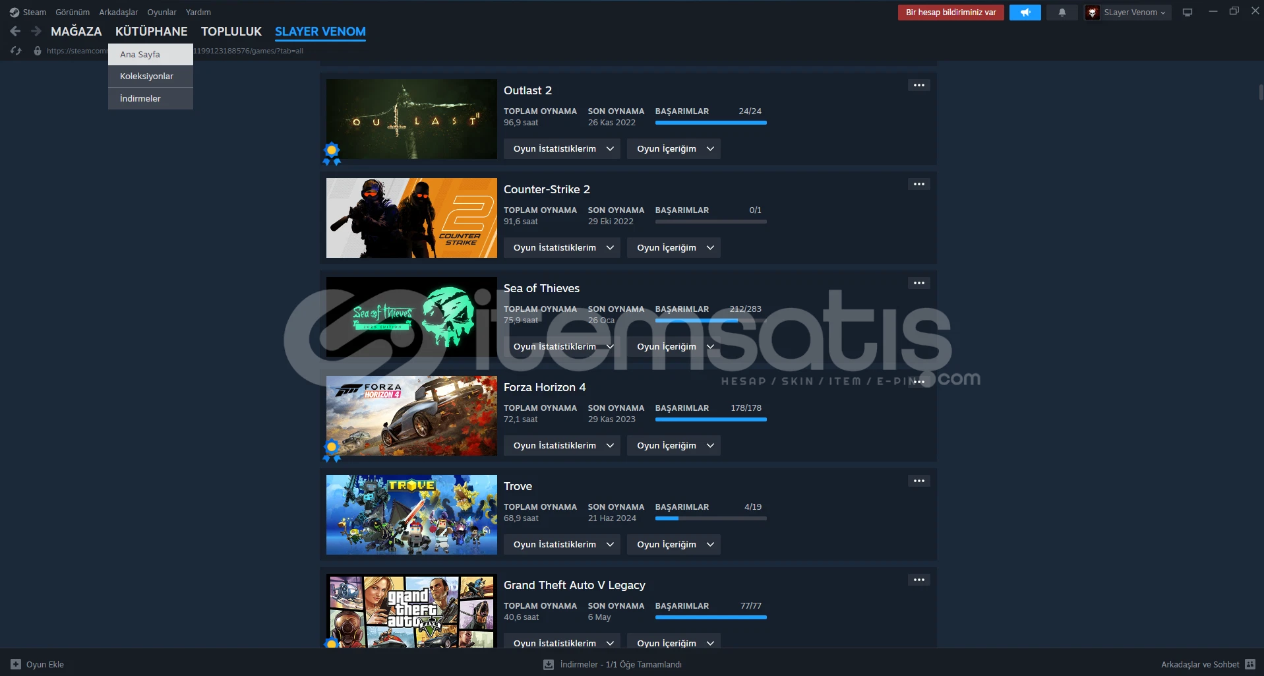Open the Görünüm menu
This screenshot has width=1264, height=676.
73,13
